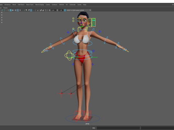Open the Mesh Tools menu
The height and width of the screenshot is (130, 174).
tap(30, 5)
